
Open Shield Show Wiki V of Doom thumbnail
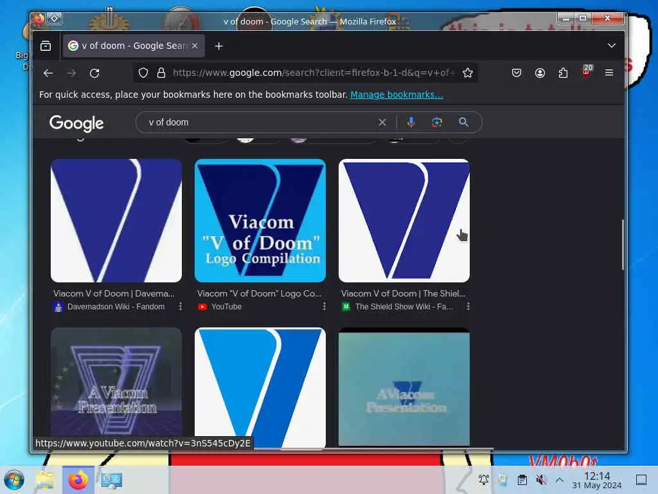404,221
